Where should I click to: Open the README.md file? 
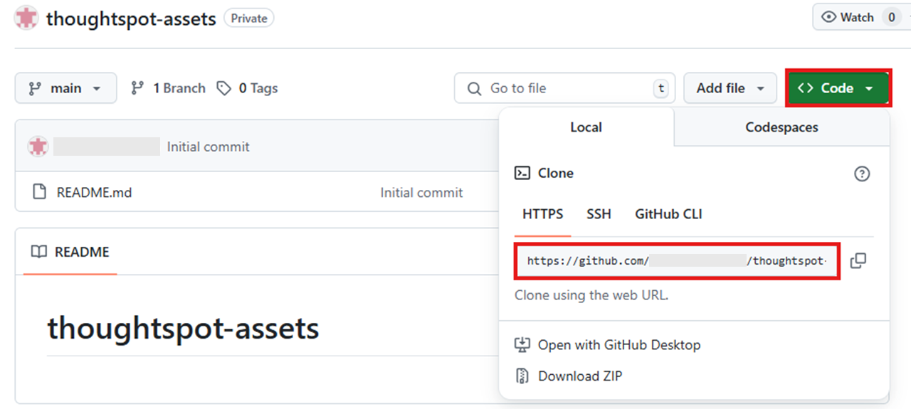[x=94, y=193]
